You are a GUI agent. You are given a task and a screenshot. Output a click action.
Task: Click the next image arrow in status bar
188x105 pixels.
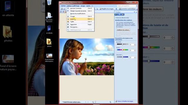(x=88, y=102)
